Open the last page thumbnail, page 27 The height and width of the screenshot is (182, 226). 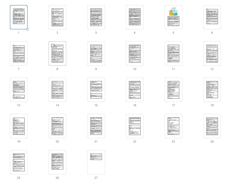pyautogui.click(x=96, y=162)
